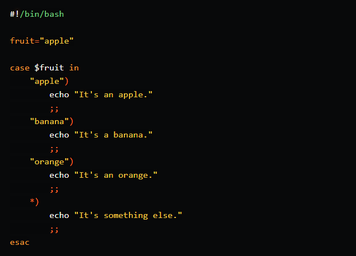Click the echo command for something else
This screenshot has width=356, height=256.
click(x=59, y=216)
